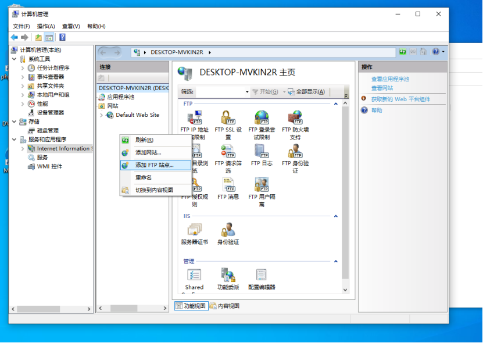The width and height of the screenshot is (483, 343).
Task: Click the stop icon in IIS address bar
Action: (x=413, y=52)
